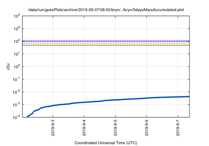Click the 2019-9-3 date label
This screenshot has height=146, width=209.
(x=53, y=128)
